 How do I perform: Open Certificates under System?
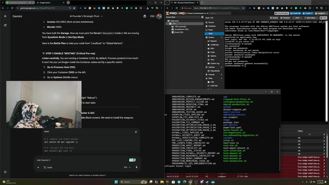215,45
